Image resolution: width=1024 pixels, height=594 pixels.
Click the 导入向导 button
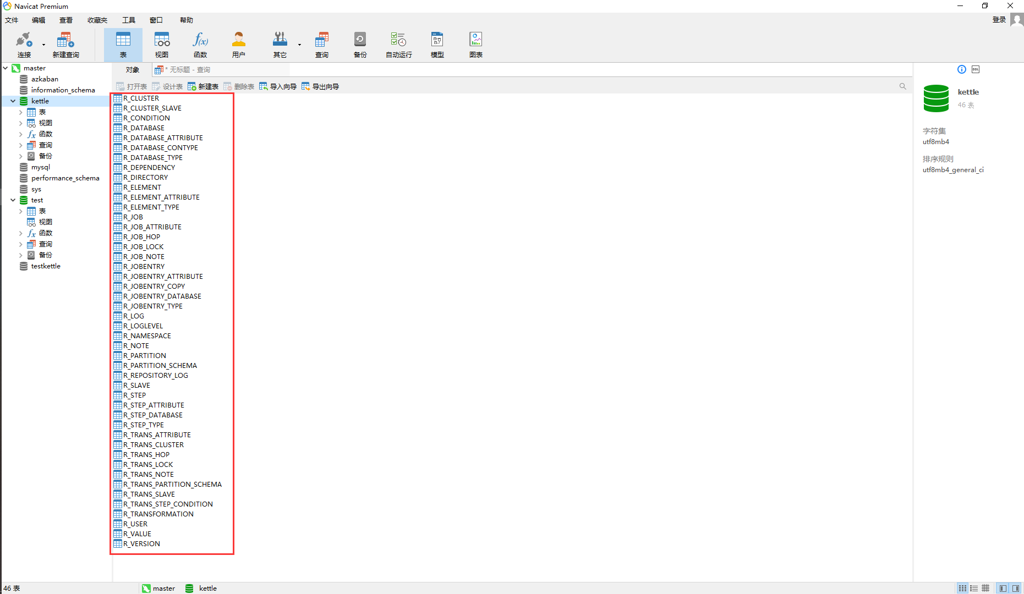(278, 86)
